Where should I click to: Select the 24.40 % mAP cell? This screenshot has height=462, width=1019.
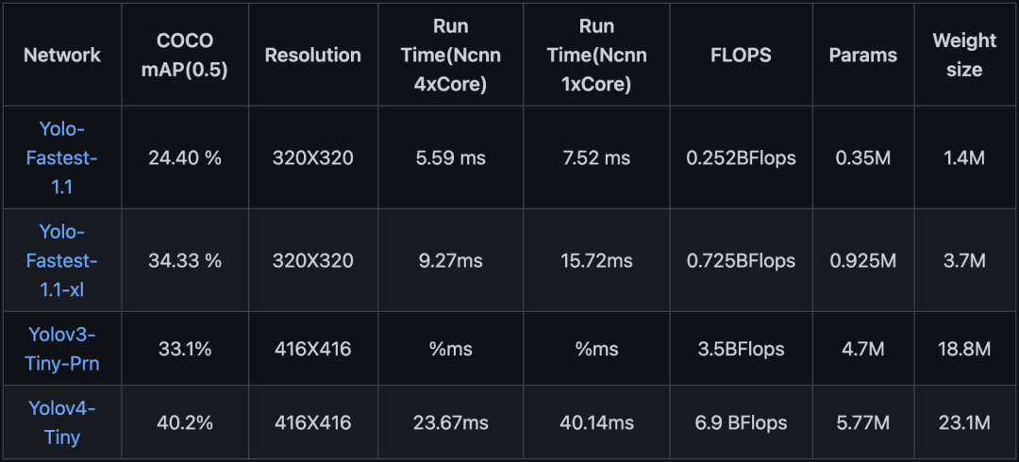[185, 157]
